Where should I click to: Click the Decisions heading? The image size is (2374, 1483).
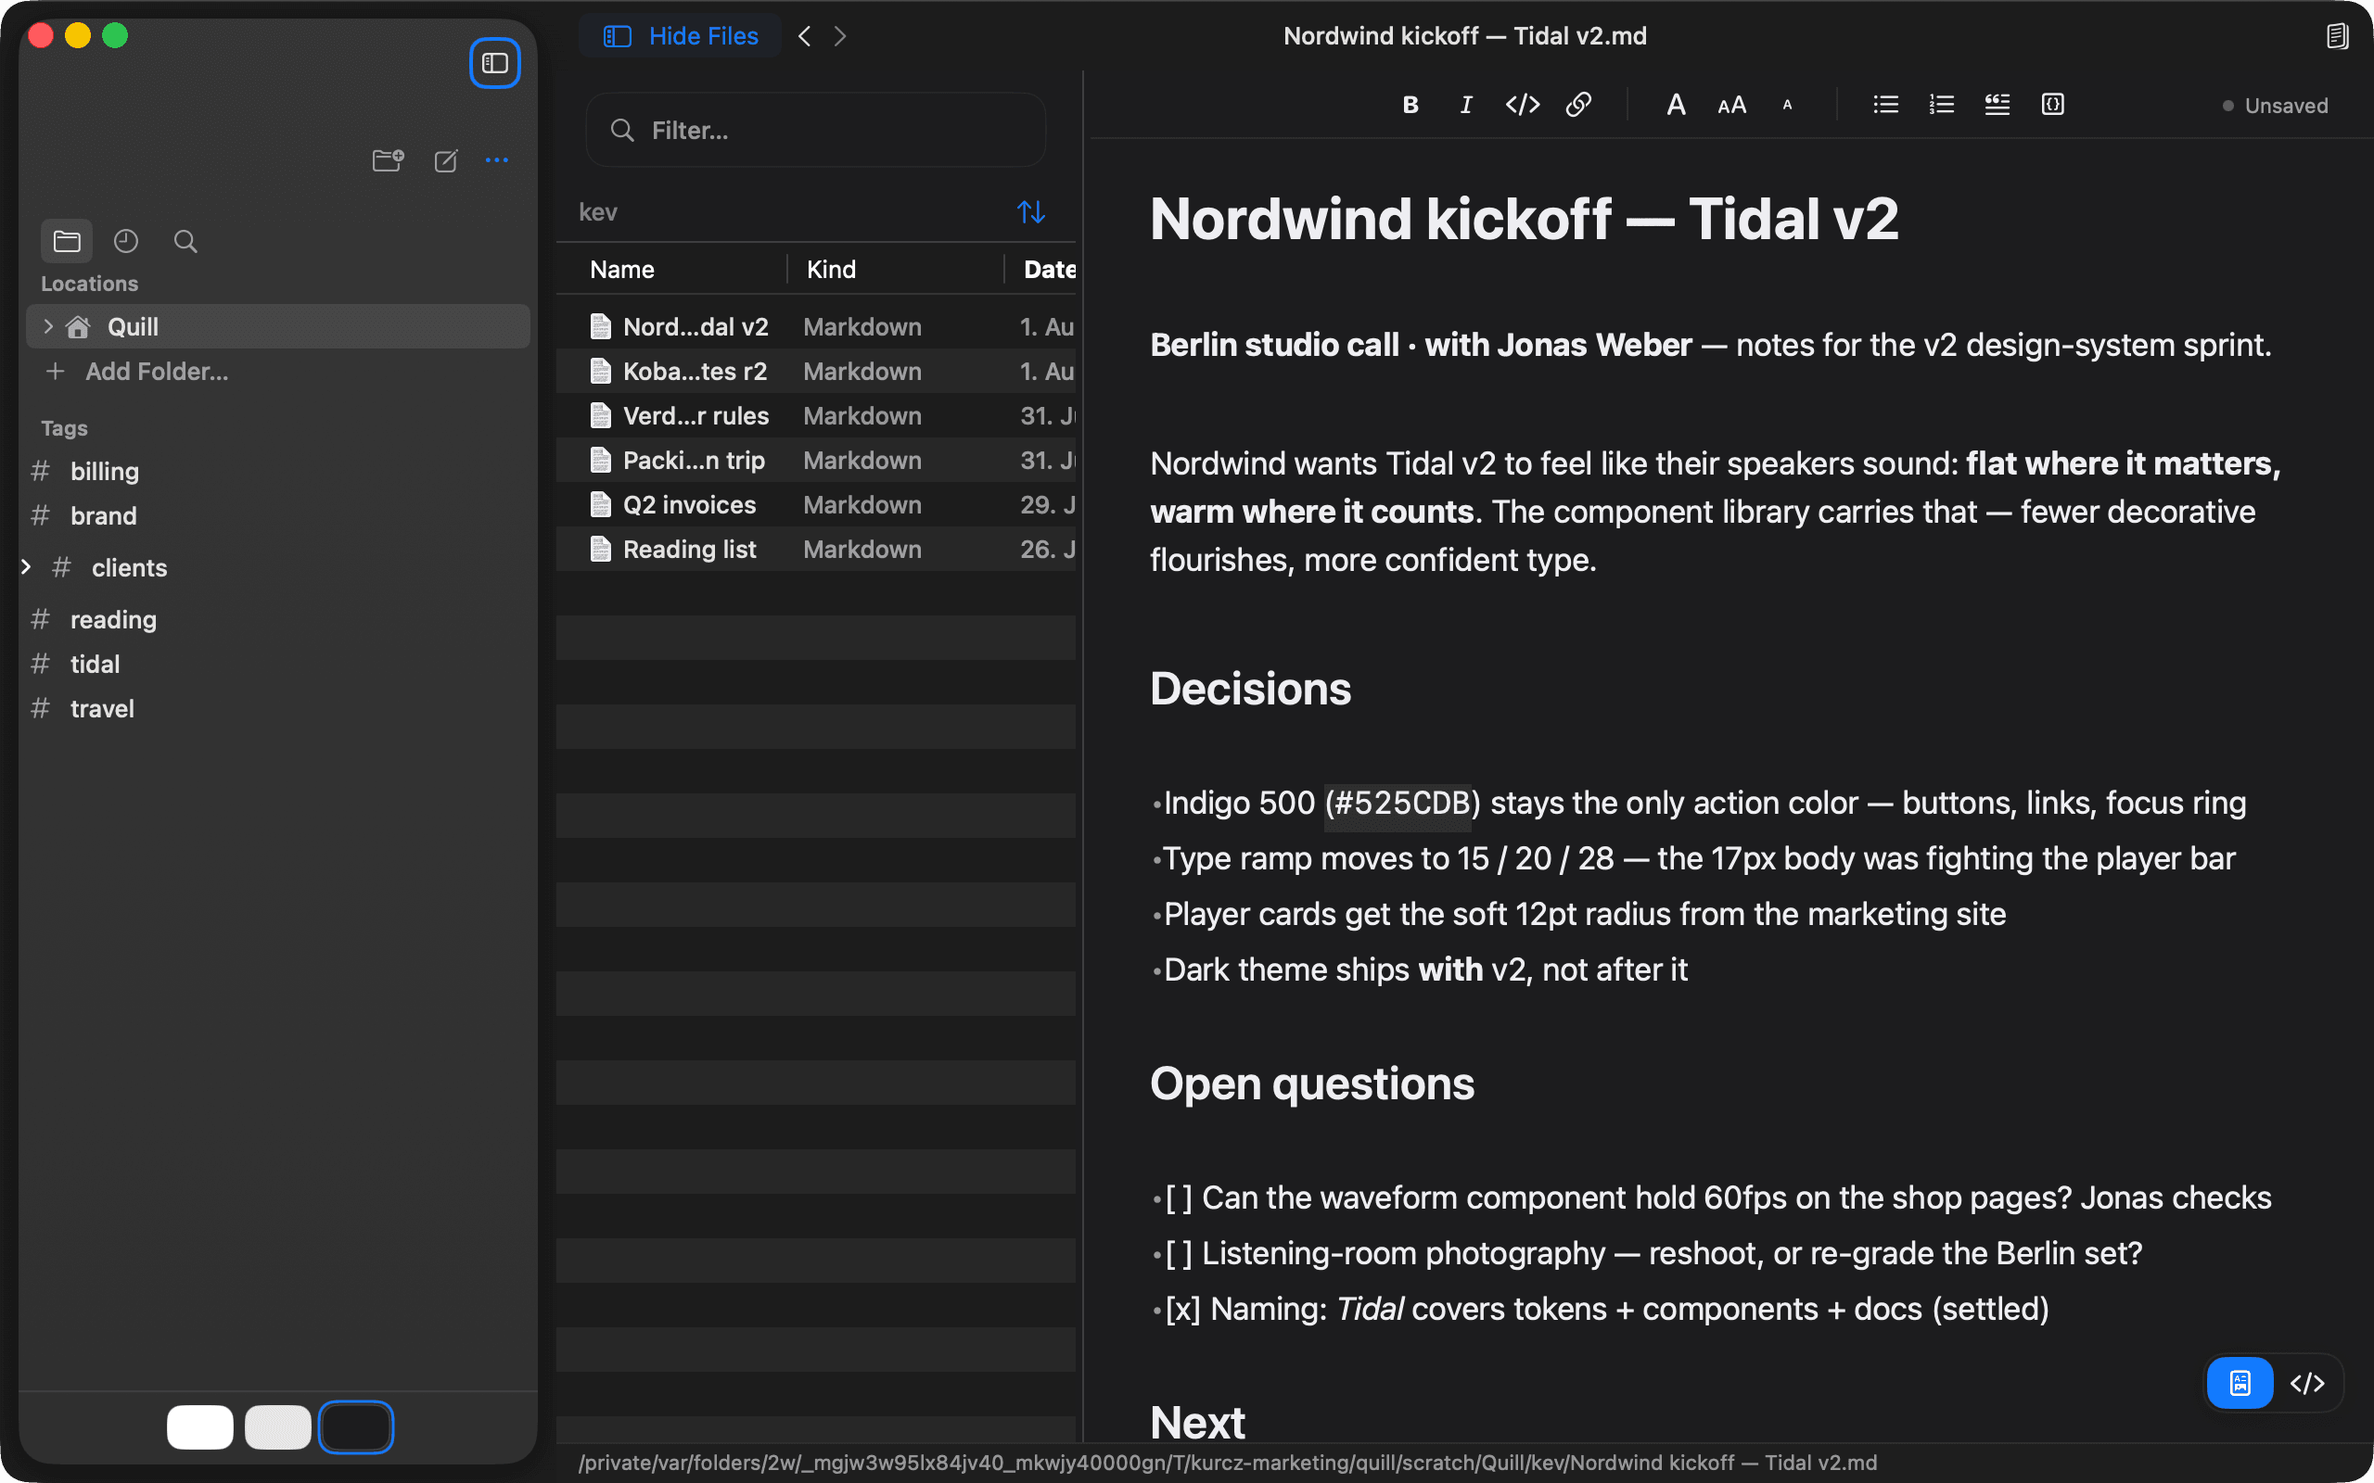click(x=1250, y=690)
